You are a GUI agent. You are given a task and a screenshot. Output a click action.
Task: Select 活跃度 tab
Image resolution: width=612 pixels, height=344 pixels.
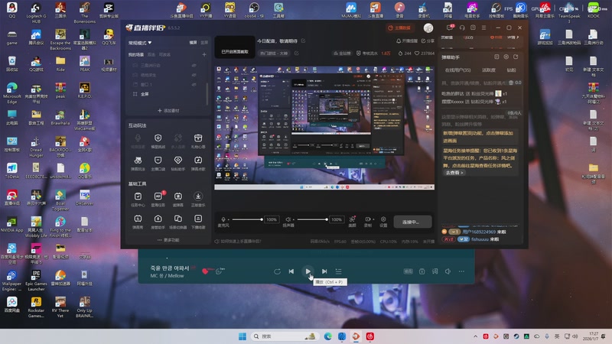[489, 70]
